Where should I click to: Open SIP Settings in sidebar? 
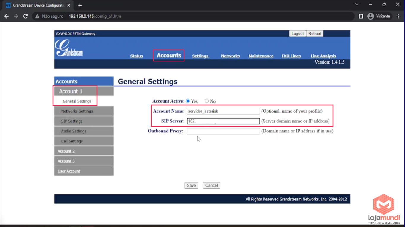(72, 121)
